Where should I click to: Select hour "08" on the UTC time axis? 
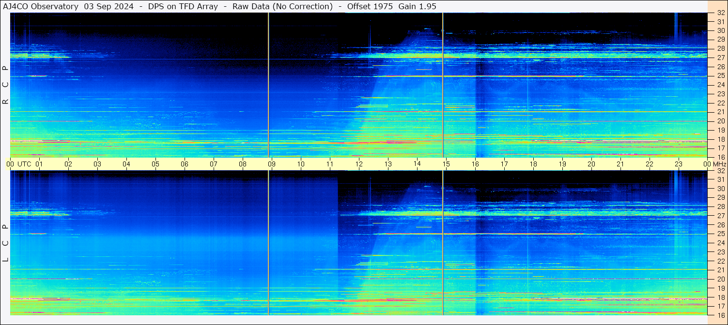pos(243,164)
